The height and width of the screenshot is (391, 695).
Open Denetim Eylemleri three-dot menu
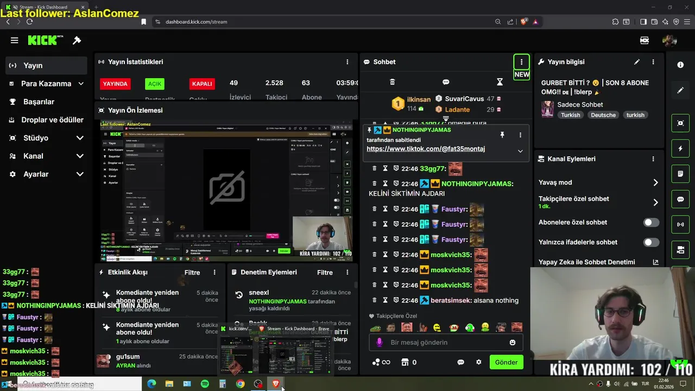click(x=347, y=273)
